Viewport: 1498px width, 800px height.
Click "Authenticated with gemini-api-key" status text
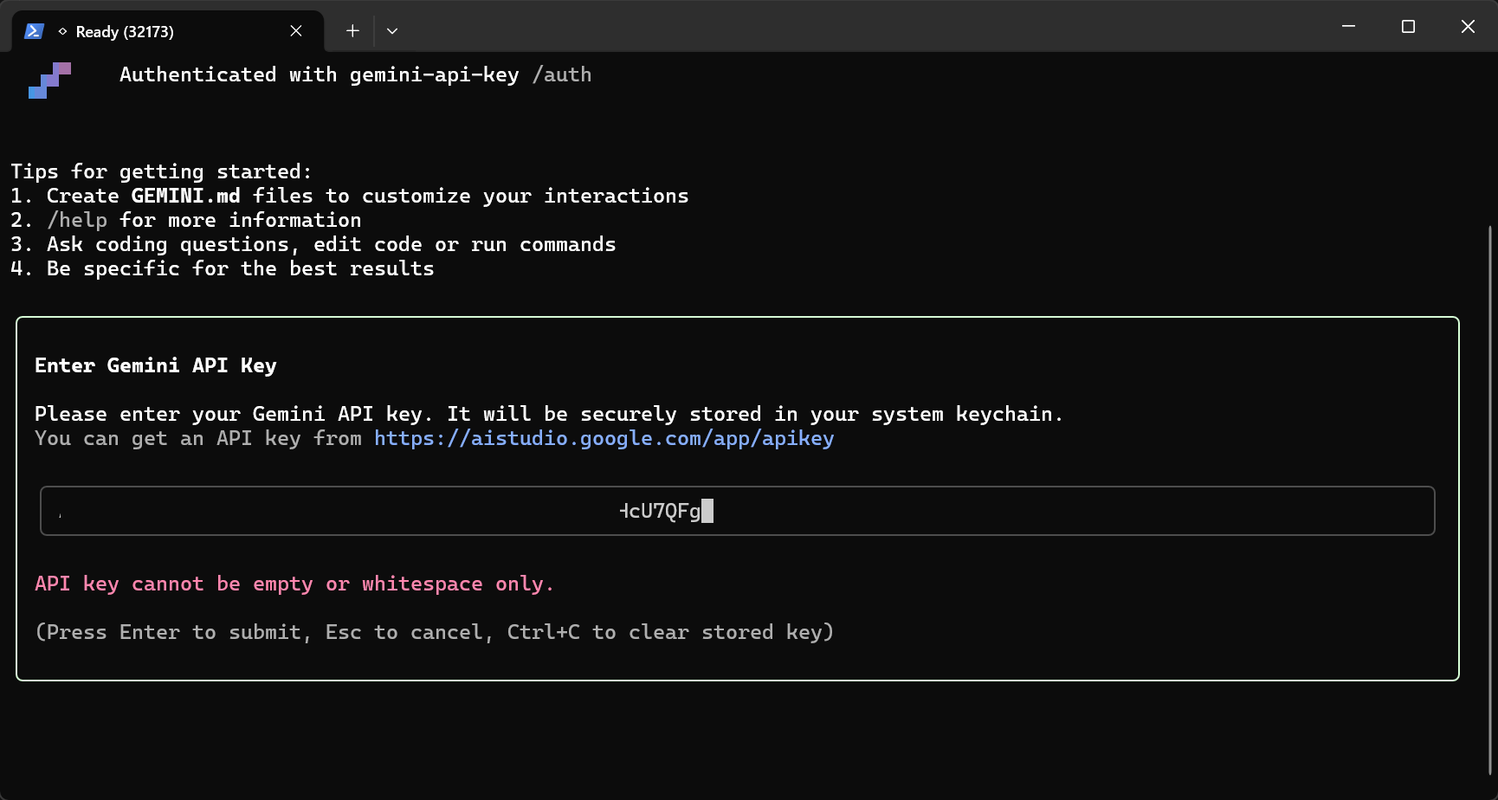tap(320, 74)
